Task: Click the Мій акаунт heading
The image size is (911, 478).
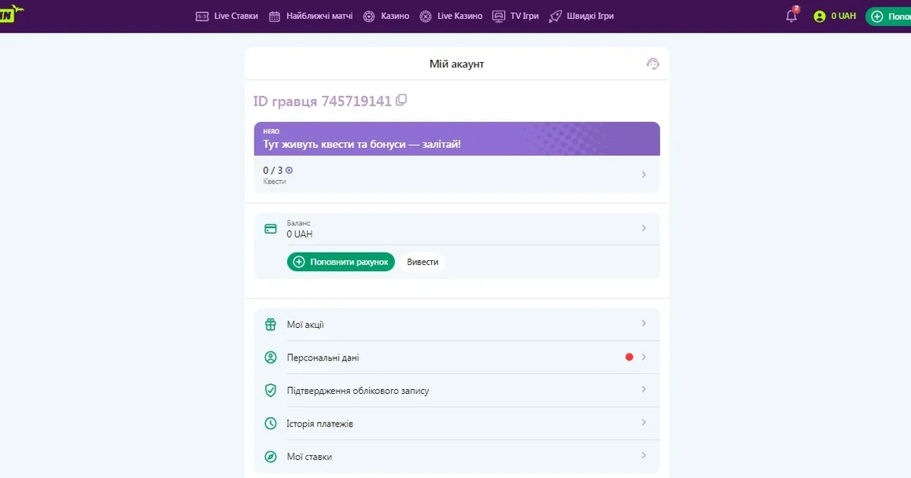Action: coord(457,64)
